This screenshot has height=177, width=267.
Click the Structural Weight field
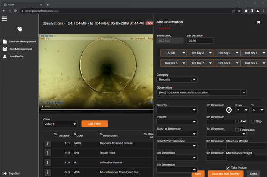[x=246, y=146]
